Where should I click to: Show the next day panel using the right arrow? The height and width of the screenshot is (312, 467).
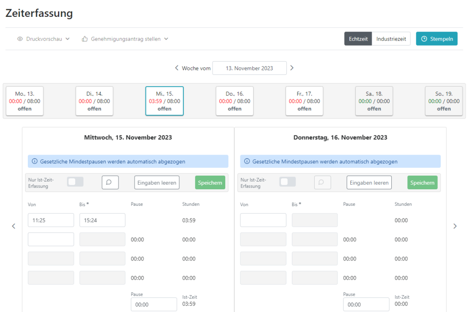point(455,226)
